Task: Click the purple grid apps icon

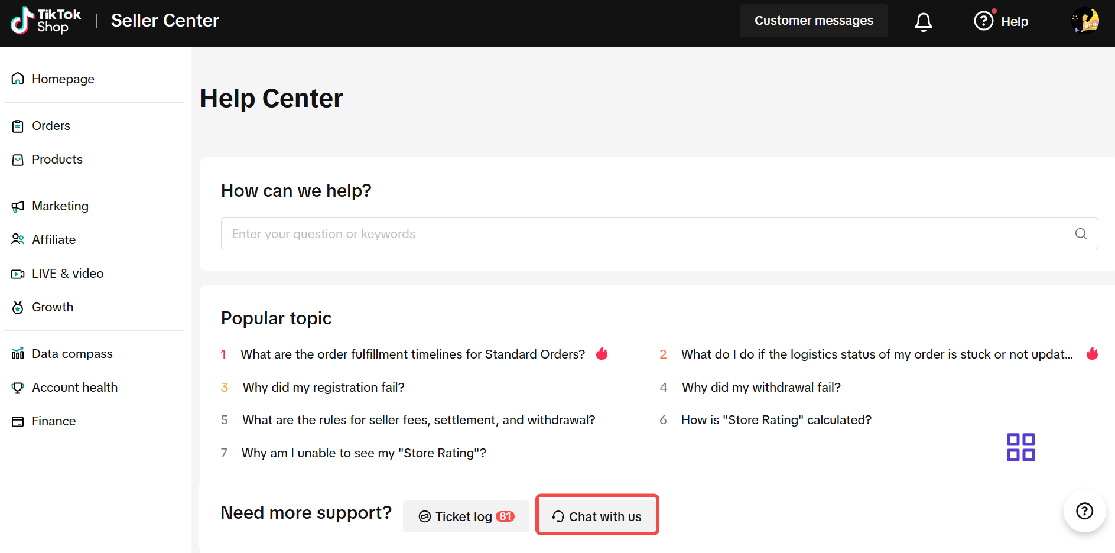Action: 1020,447
